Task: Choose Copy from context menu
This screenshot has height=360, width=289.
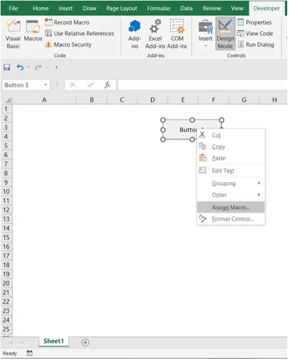Action: pos(231,147)
